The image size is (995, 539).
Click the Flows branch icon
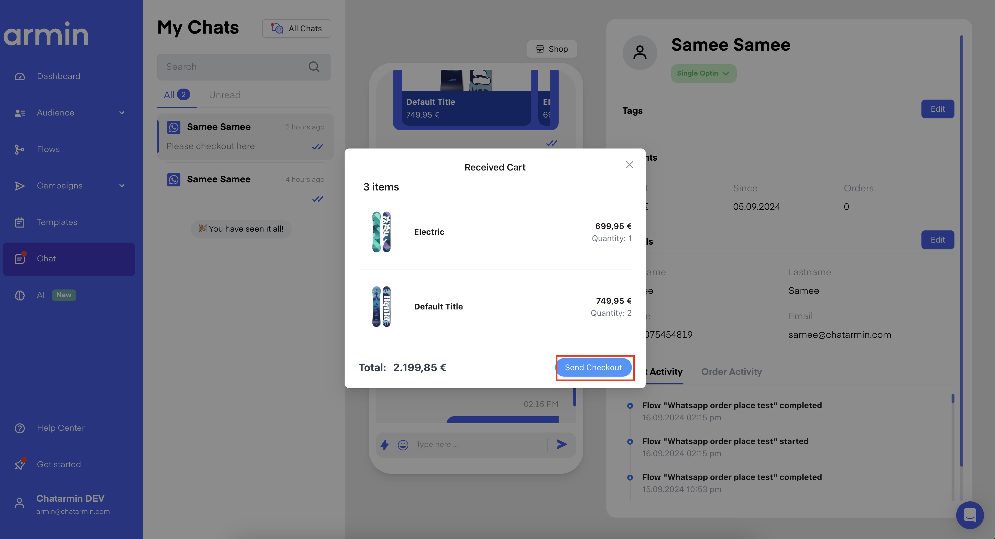19,149
